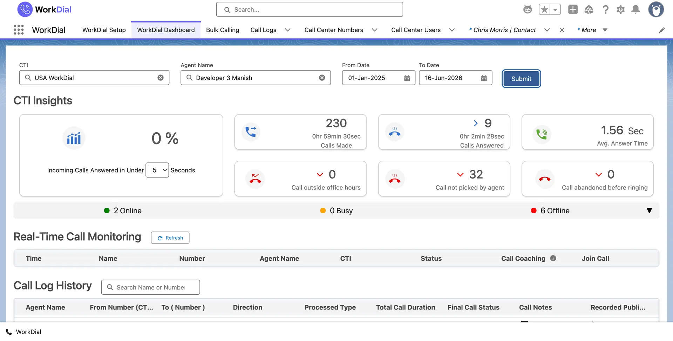This screenshot has width=673, height=341.
Task: Click the '2 Online' status text
Action: 128,210
